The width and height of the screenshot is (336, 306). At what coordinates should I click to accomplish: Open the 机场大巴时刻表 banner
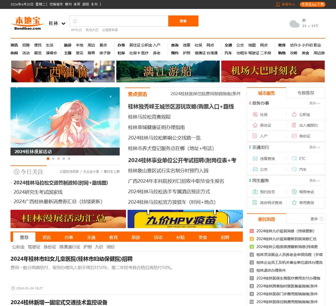point(273,72)
